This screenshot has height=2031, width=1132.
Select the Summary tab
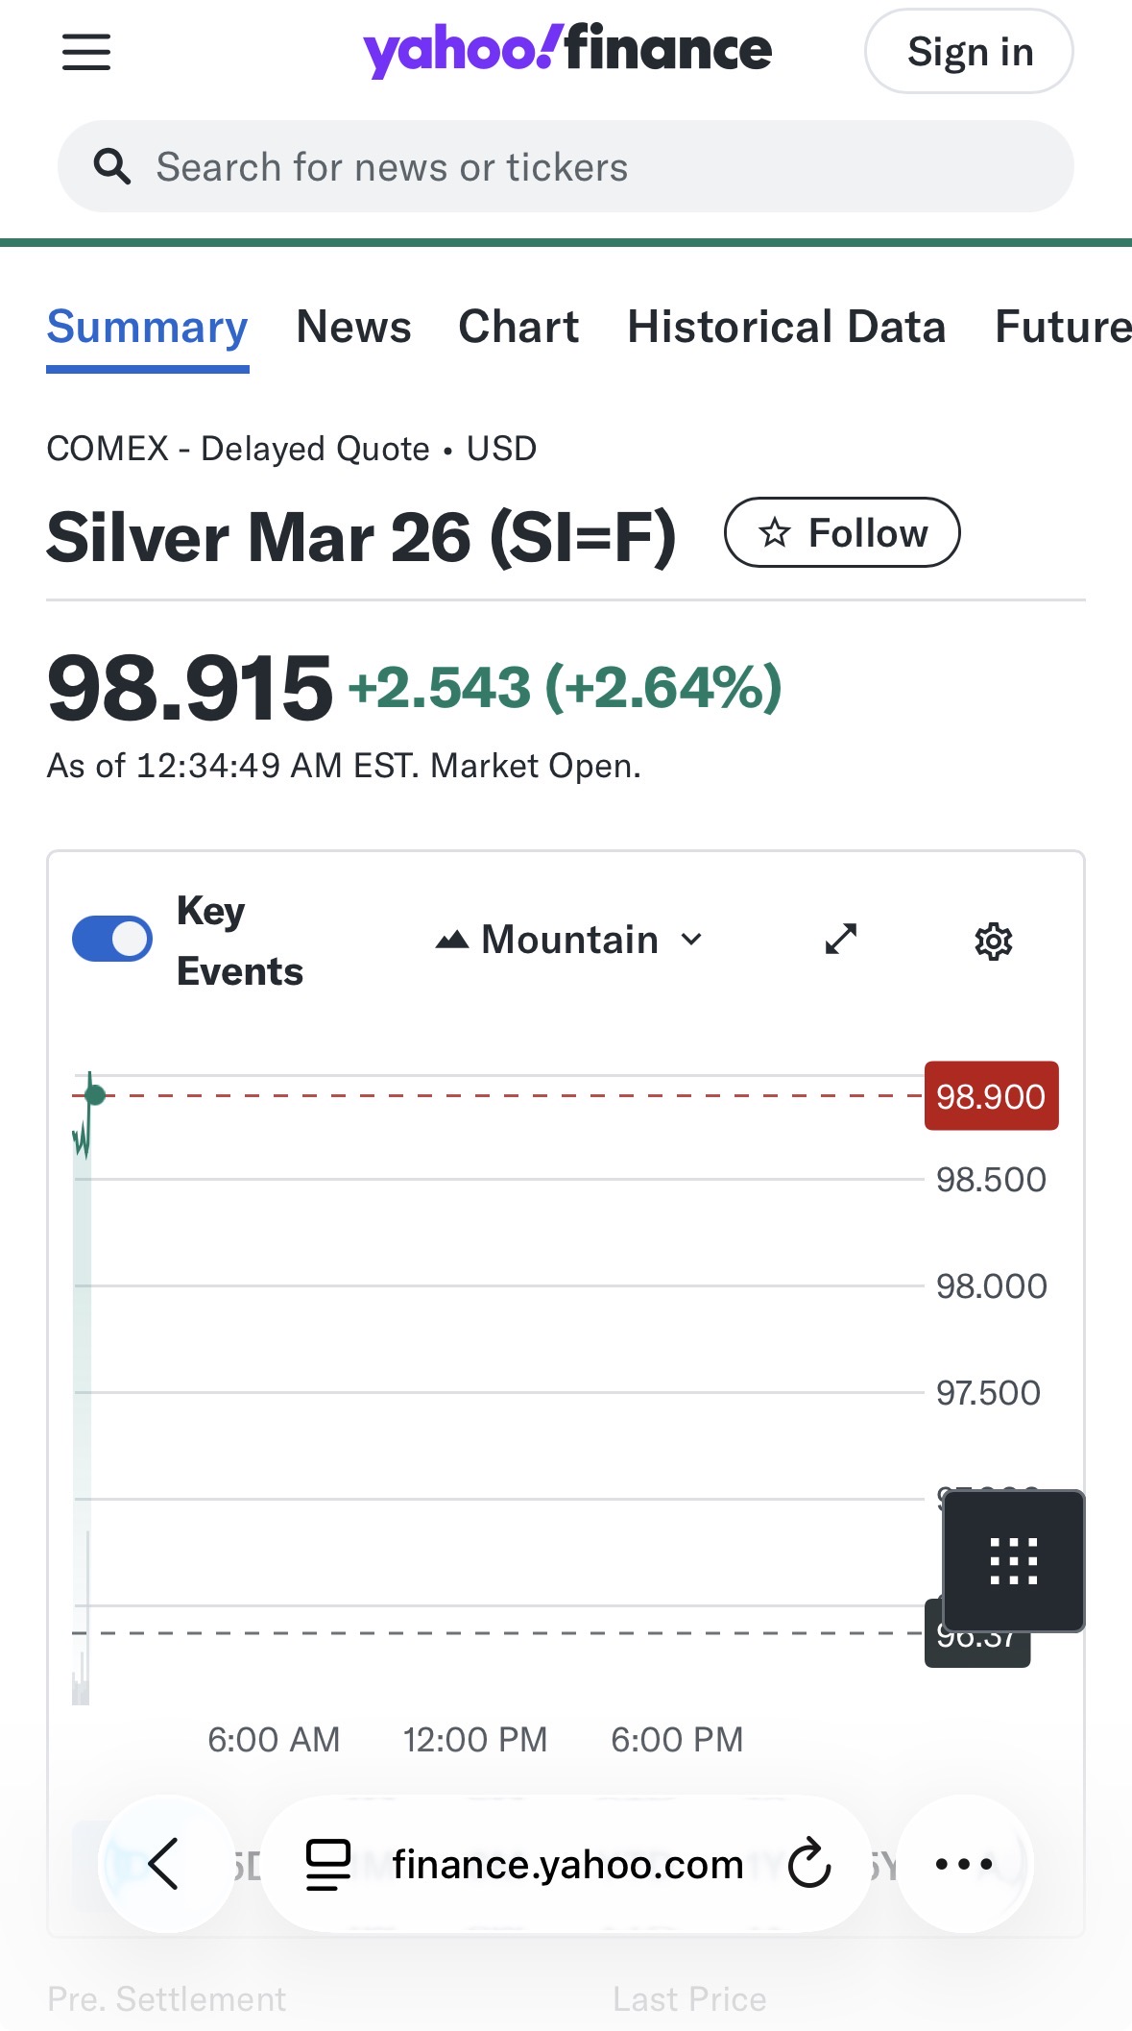tap(148, 327)
